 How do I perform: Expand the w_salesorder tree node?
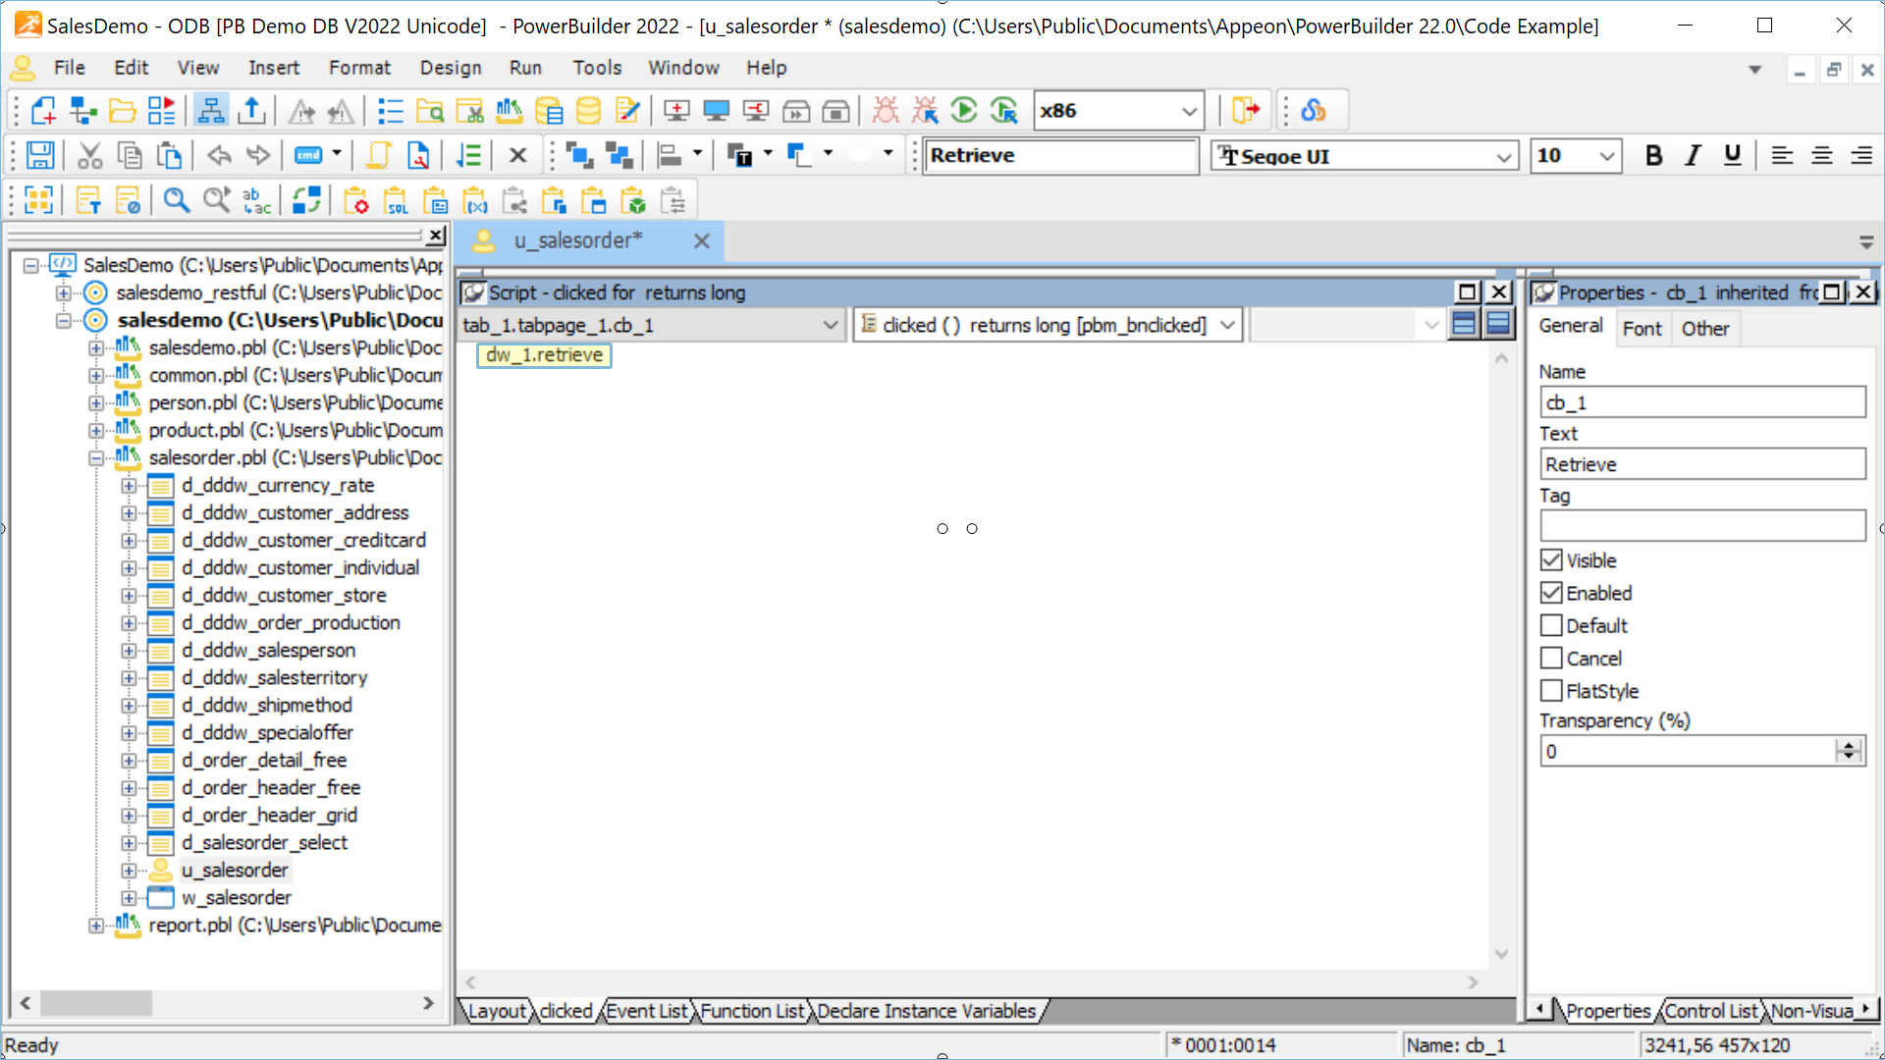coord(129,897)
